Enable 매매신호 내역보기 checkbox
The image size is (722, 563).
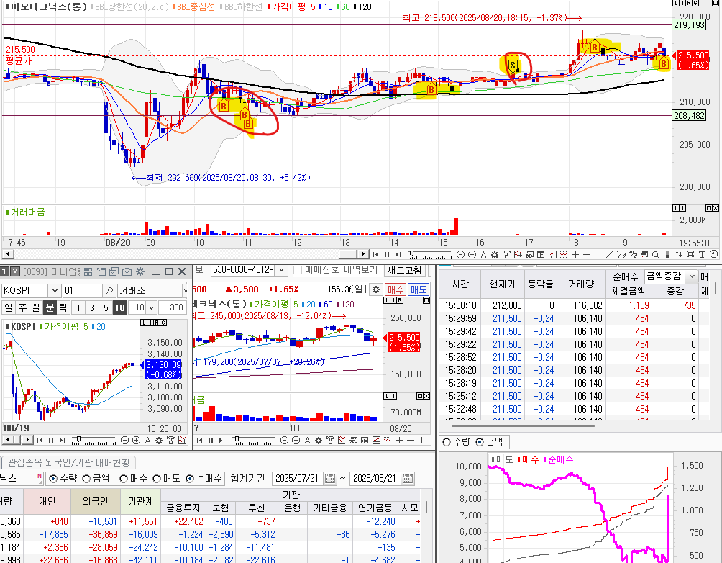coord(298,270)
